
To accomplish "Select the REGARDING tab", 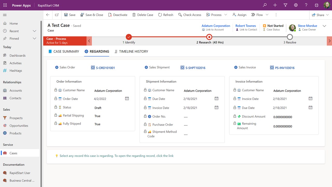I will coord(97,51).
